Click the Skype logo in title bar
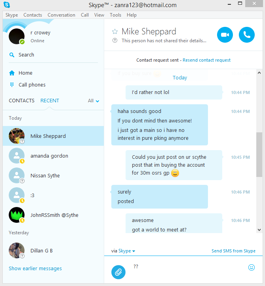The height and width of the screenshot is (286, 265). (7, 5)
